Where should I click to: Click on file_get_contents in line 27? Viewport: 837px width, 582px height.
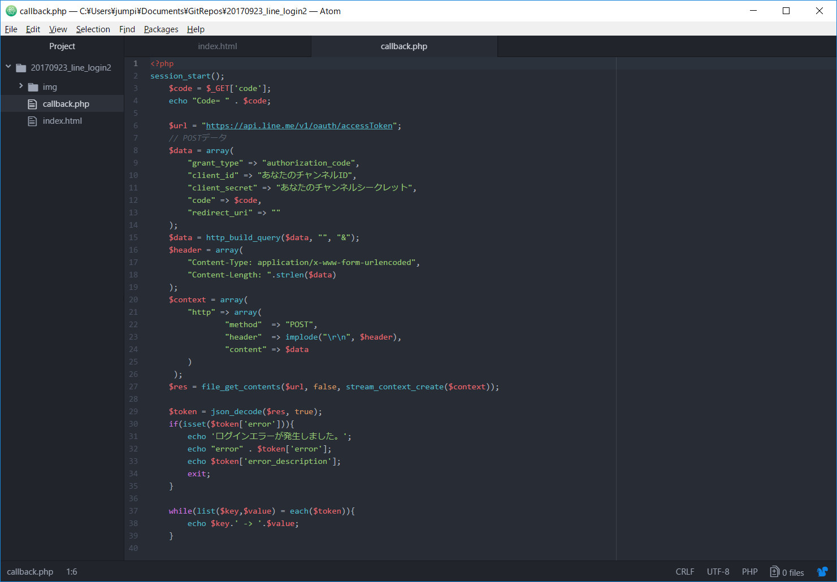point(241,386)
